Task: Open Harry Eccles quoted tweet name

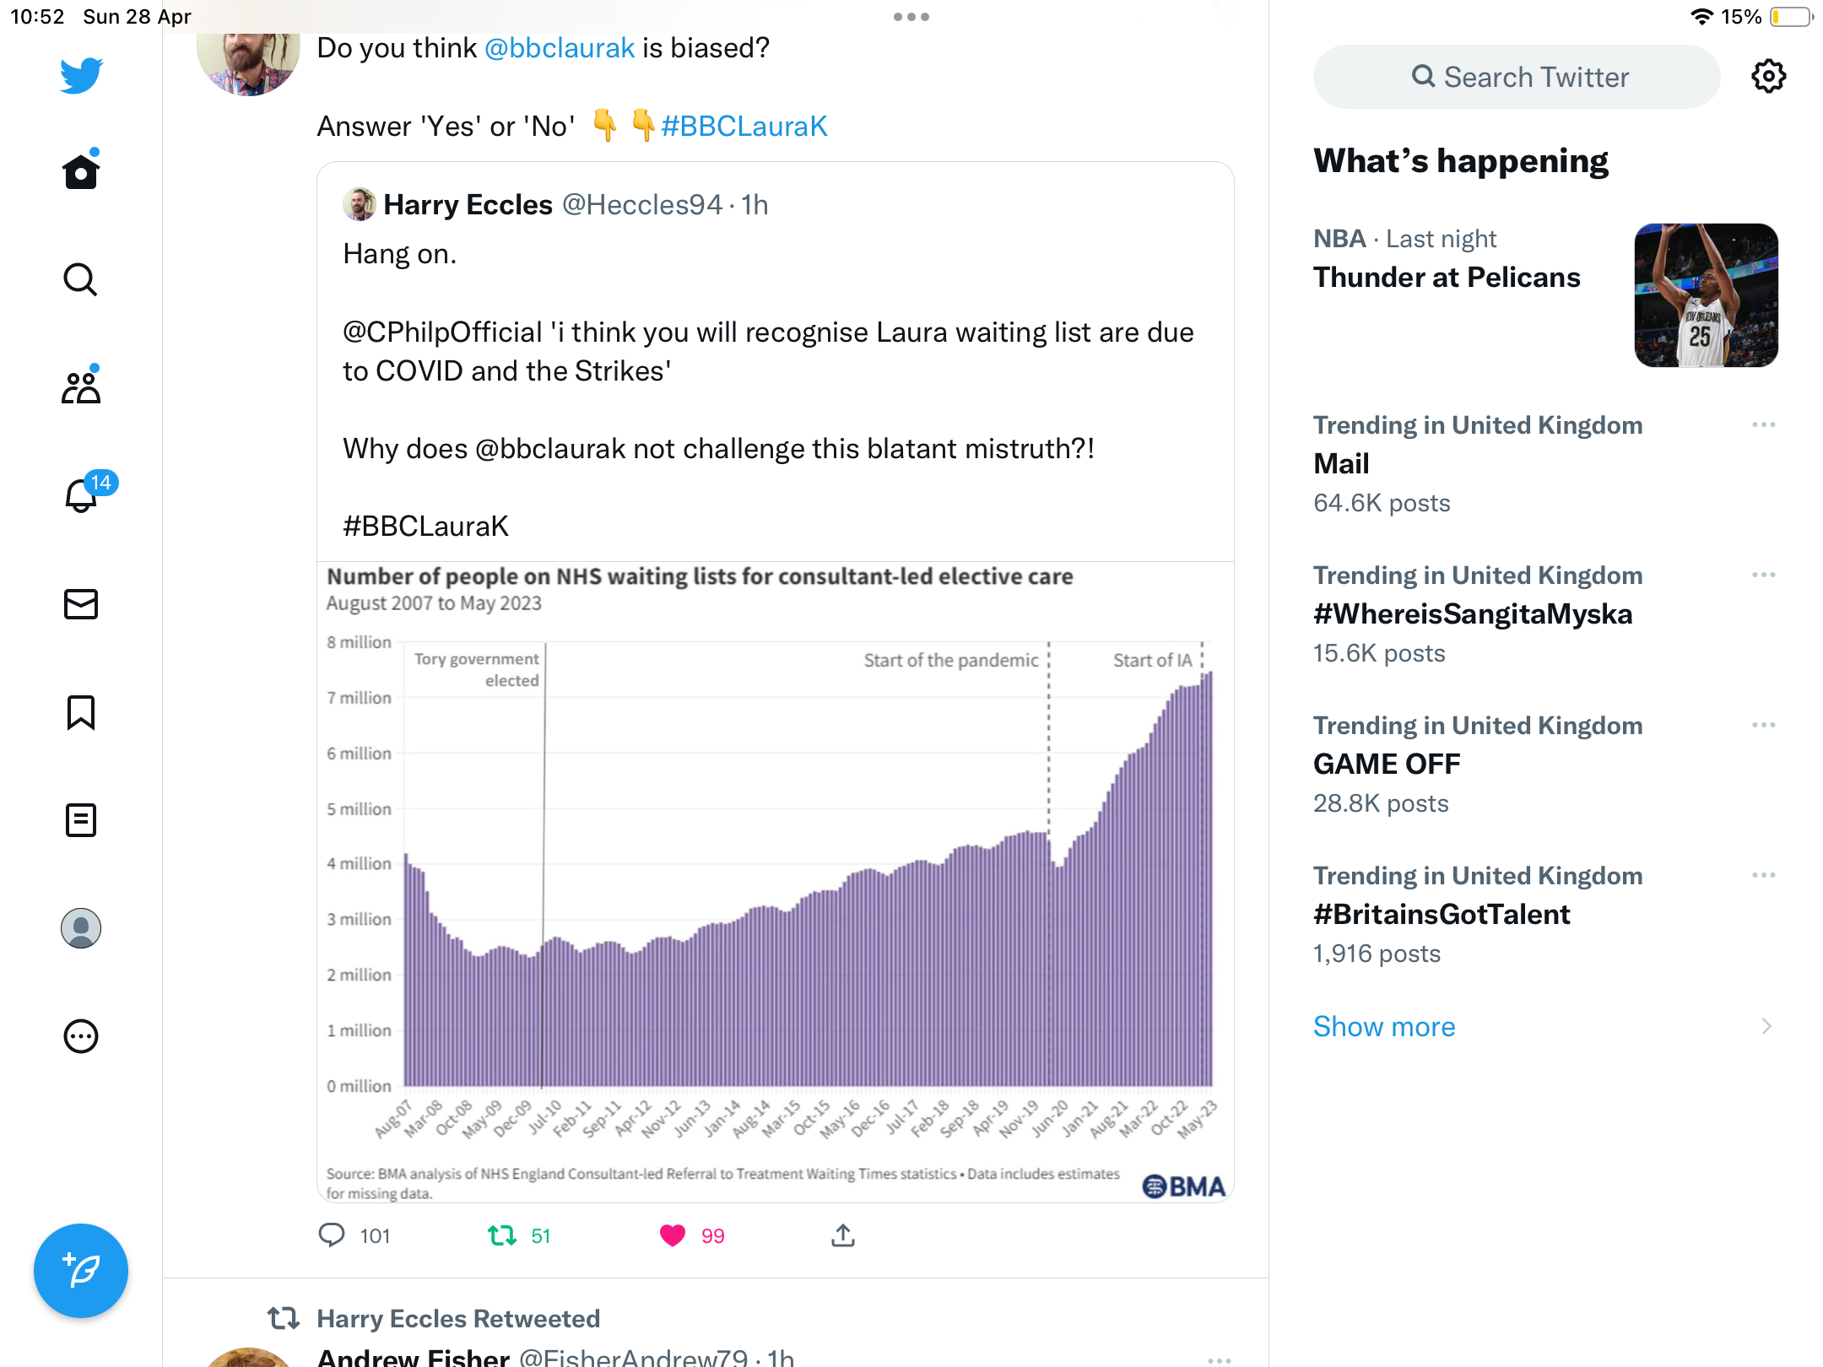Action: (x=468, y=204)
